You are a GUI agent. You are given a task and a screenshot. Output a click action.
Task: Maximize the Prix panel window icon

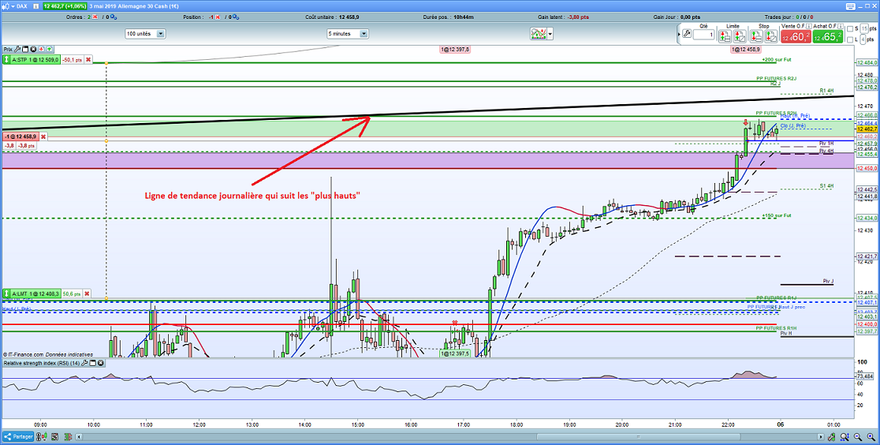click(25, 50)
